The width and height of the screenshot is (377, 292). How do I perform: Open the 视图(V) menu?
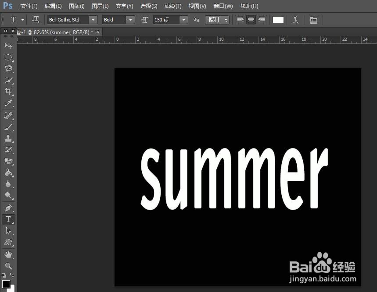(197, 6)
